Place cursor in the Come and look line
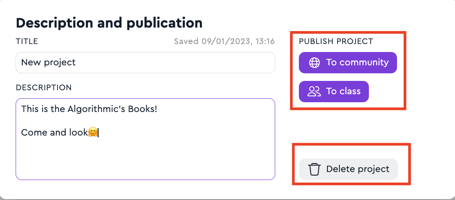 coord(54,132)
